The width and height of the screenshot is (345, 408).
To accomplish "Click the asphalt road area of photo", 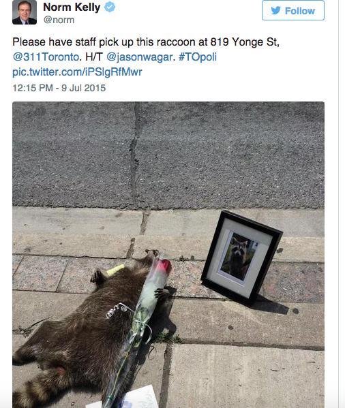I will pos(168,155).
